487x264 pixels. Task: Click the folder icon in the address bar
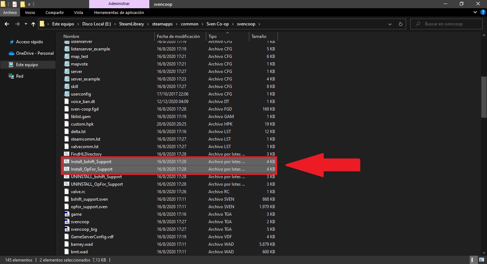coord(42,24)
